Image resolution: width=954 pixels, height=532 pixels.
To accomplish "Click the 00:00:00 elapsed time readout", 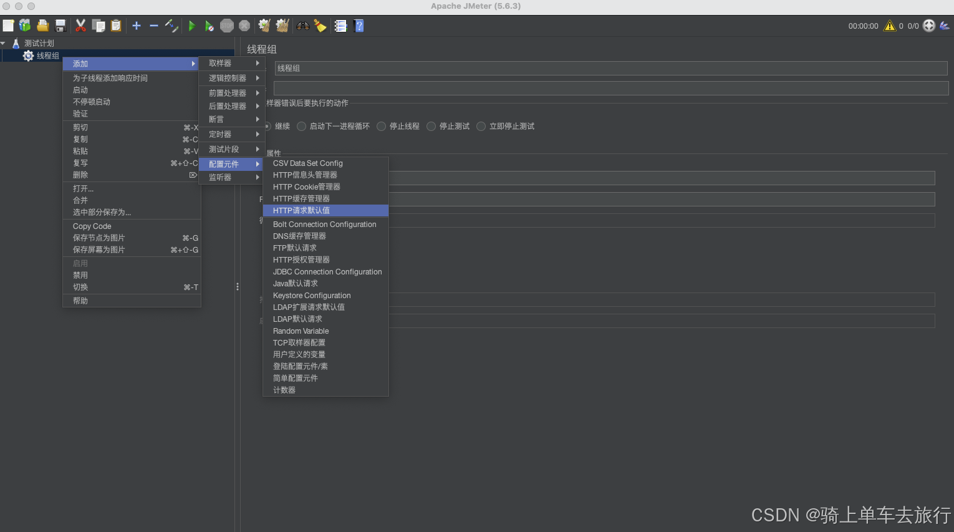I will tap(863, 26).
